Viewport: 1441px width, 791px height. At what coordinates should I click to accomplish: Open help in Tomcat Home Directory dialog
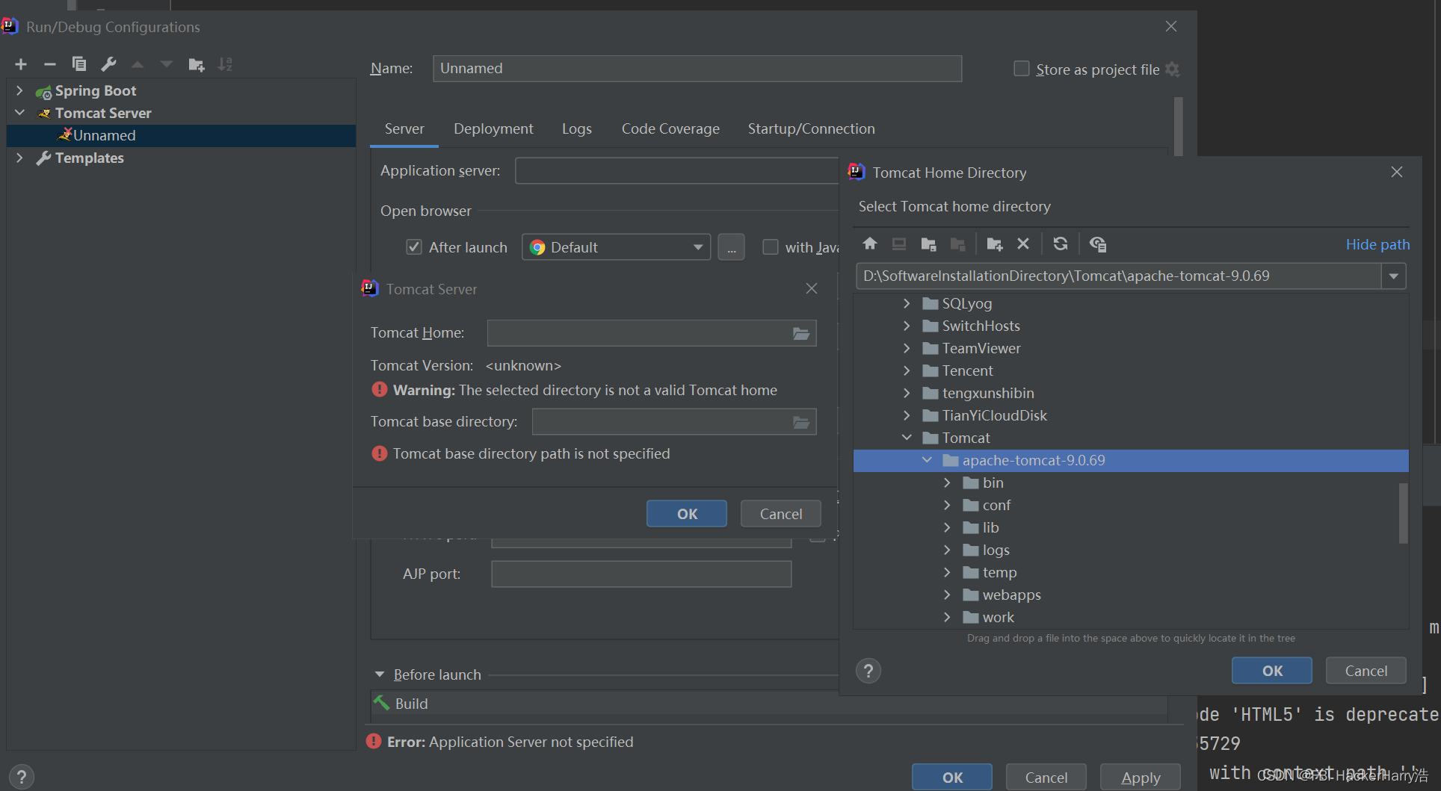[x=868, y=671]
